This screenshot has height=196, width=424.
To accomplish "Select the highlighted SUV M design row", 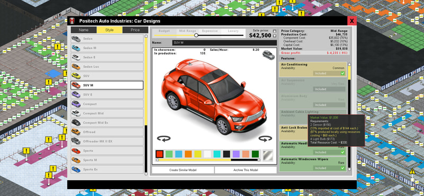I will click(107, 85).
